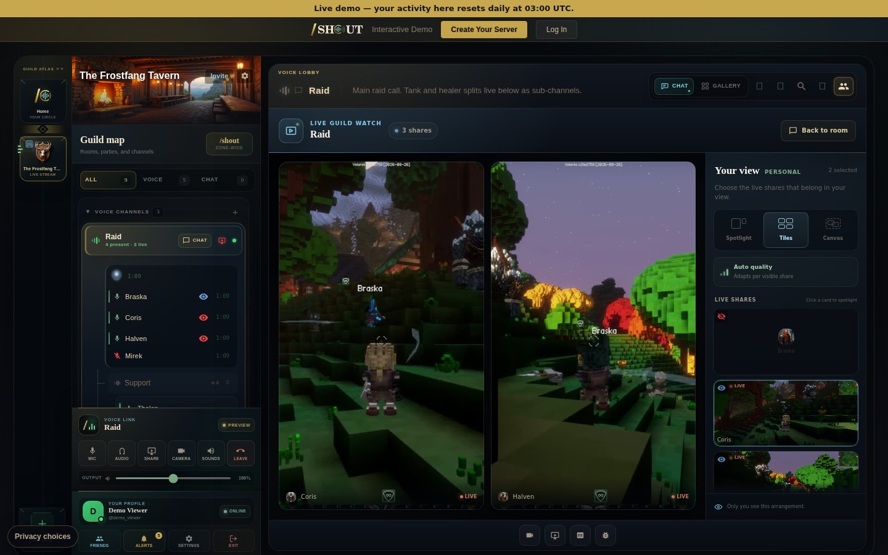
Task: Toggle the Mic mute control
Action: point(92,453)
